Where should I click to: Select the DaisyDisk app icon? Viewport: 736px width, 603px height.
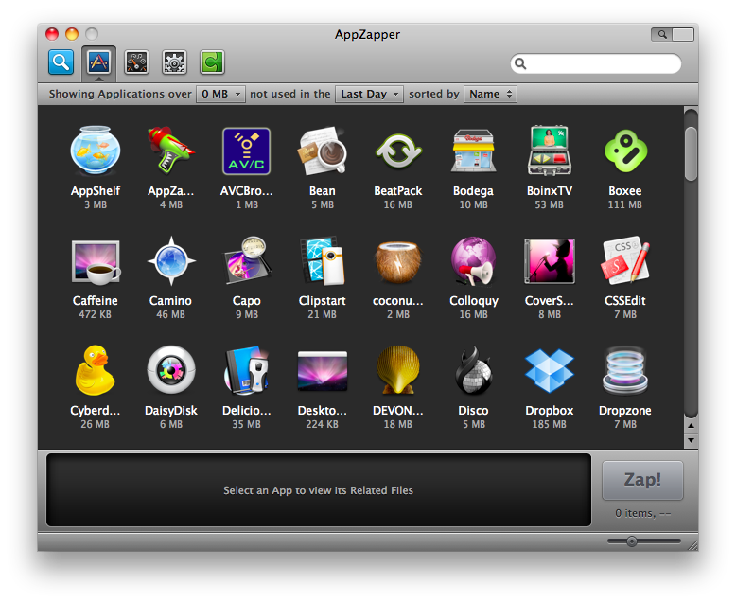pyautogui.click(x=171, y=370)
